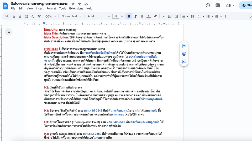Open the Insert menu

40,8
